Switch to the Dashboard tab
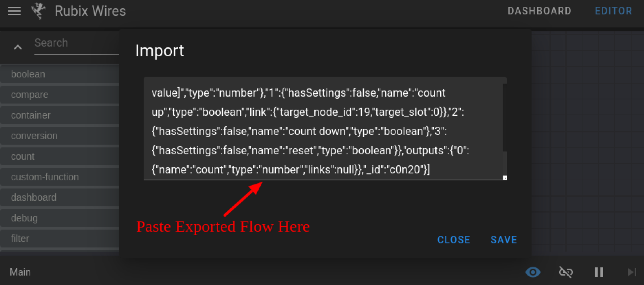644x285 pixels. (x=539, y=11)
